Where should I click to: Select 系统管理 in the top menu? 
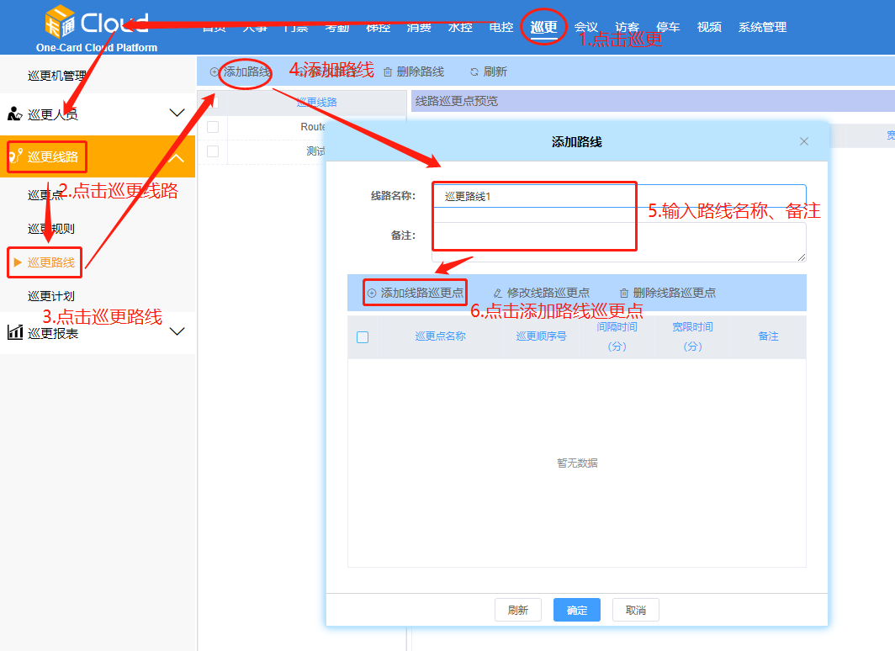tap(763, 26)
